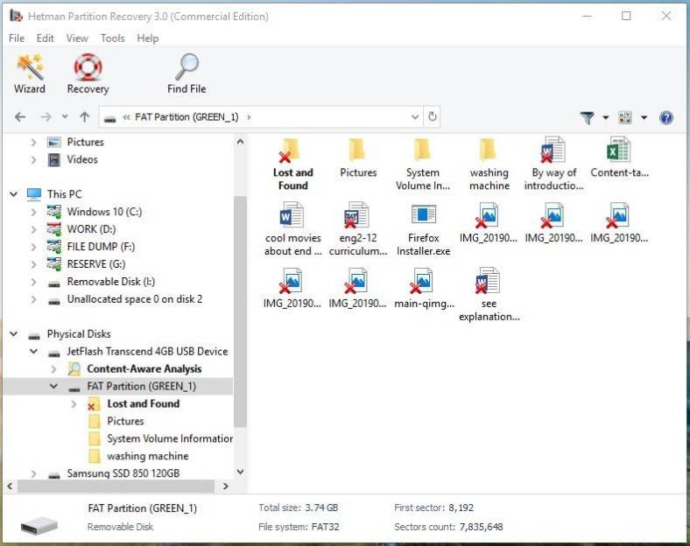Click the tree scroll right arrow

coord(226,486)
